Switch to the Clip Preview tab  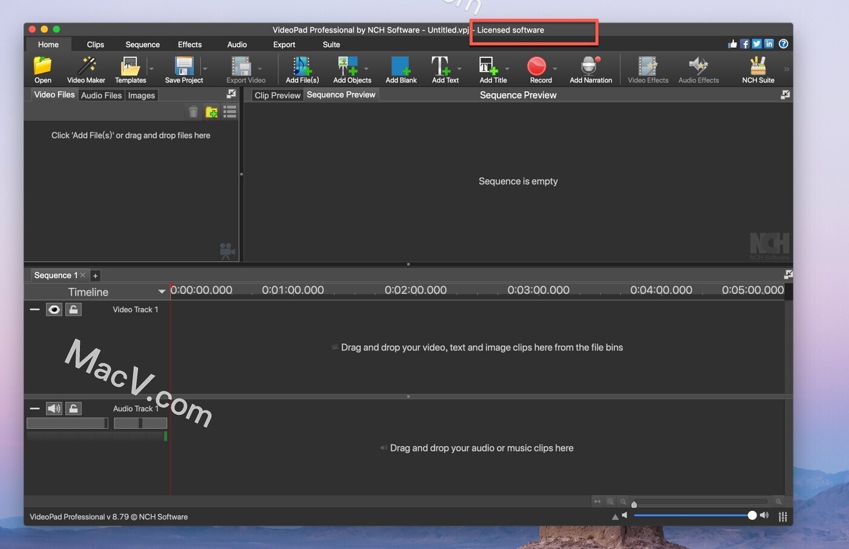pyautogui.click(x=278, y=95)
